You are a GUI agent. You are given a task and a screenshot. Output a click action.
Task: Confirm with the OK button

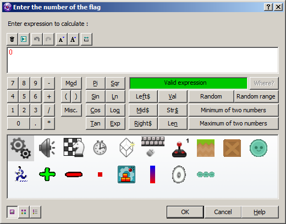[x=185, y=212]
